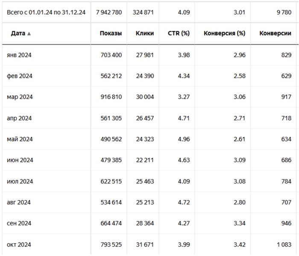The width and height of the screenshot is (299, 256).
Task: Select the июл 2024 row
Action: pos(20,181)
